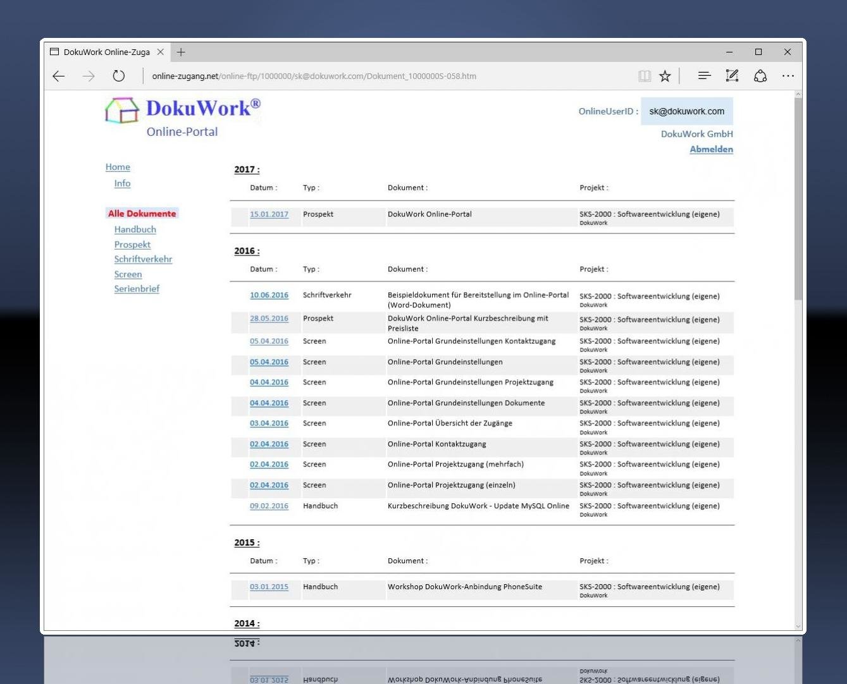Open the web note pencil icon
847x684 pixels.
pyautogui.click(x=732, y=76)
